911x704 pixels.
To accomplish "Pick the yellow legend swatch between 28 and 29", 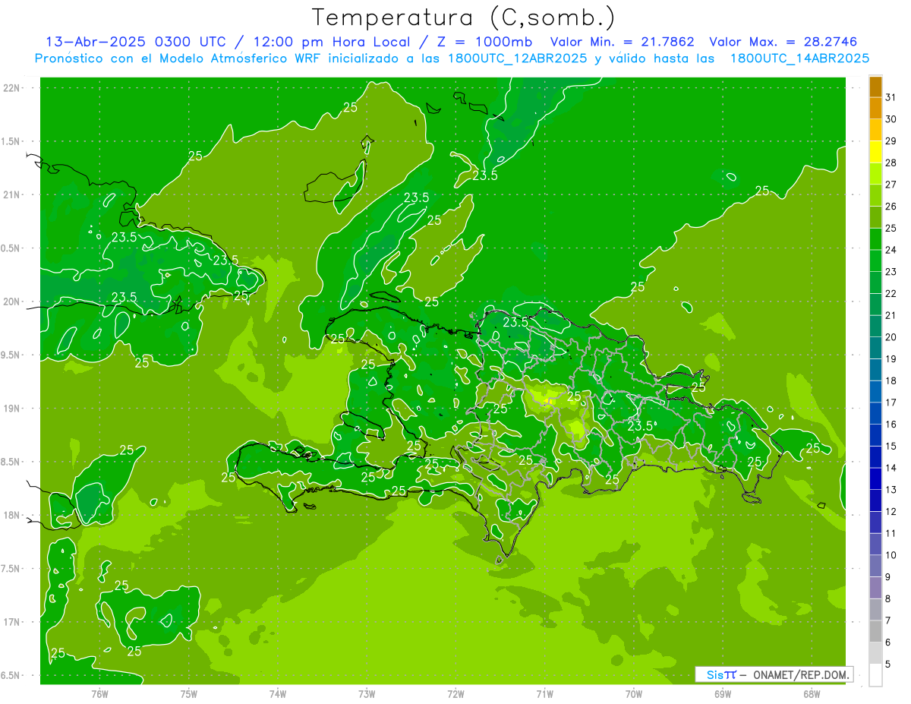I will click(x=875, y=152).
